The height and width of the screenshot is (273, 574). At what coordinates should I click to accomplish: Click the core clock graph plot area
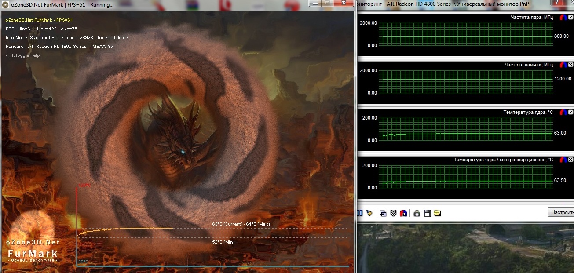coord(465,34)
